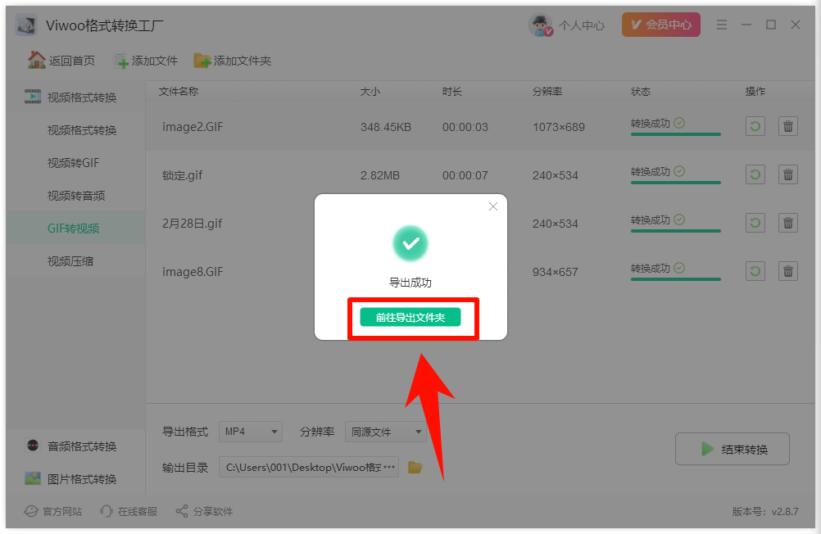The width and height of the screenshot is (821, 534).
Task: Open the personal center avatar
Action: [x=540, y=25]
